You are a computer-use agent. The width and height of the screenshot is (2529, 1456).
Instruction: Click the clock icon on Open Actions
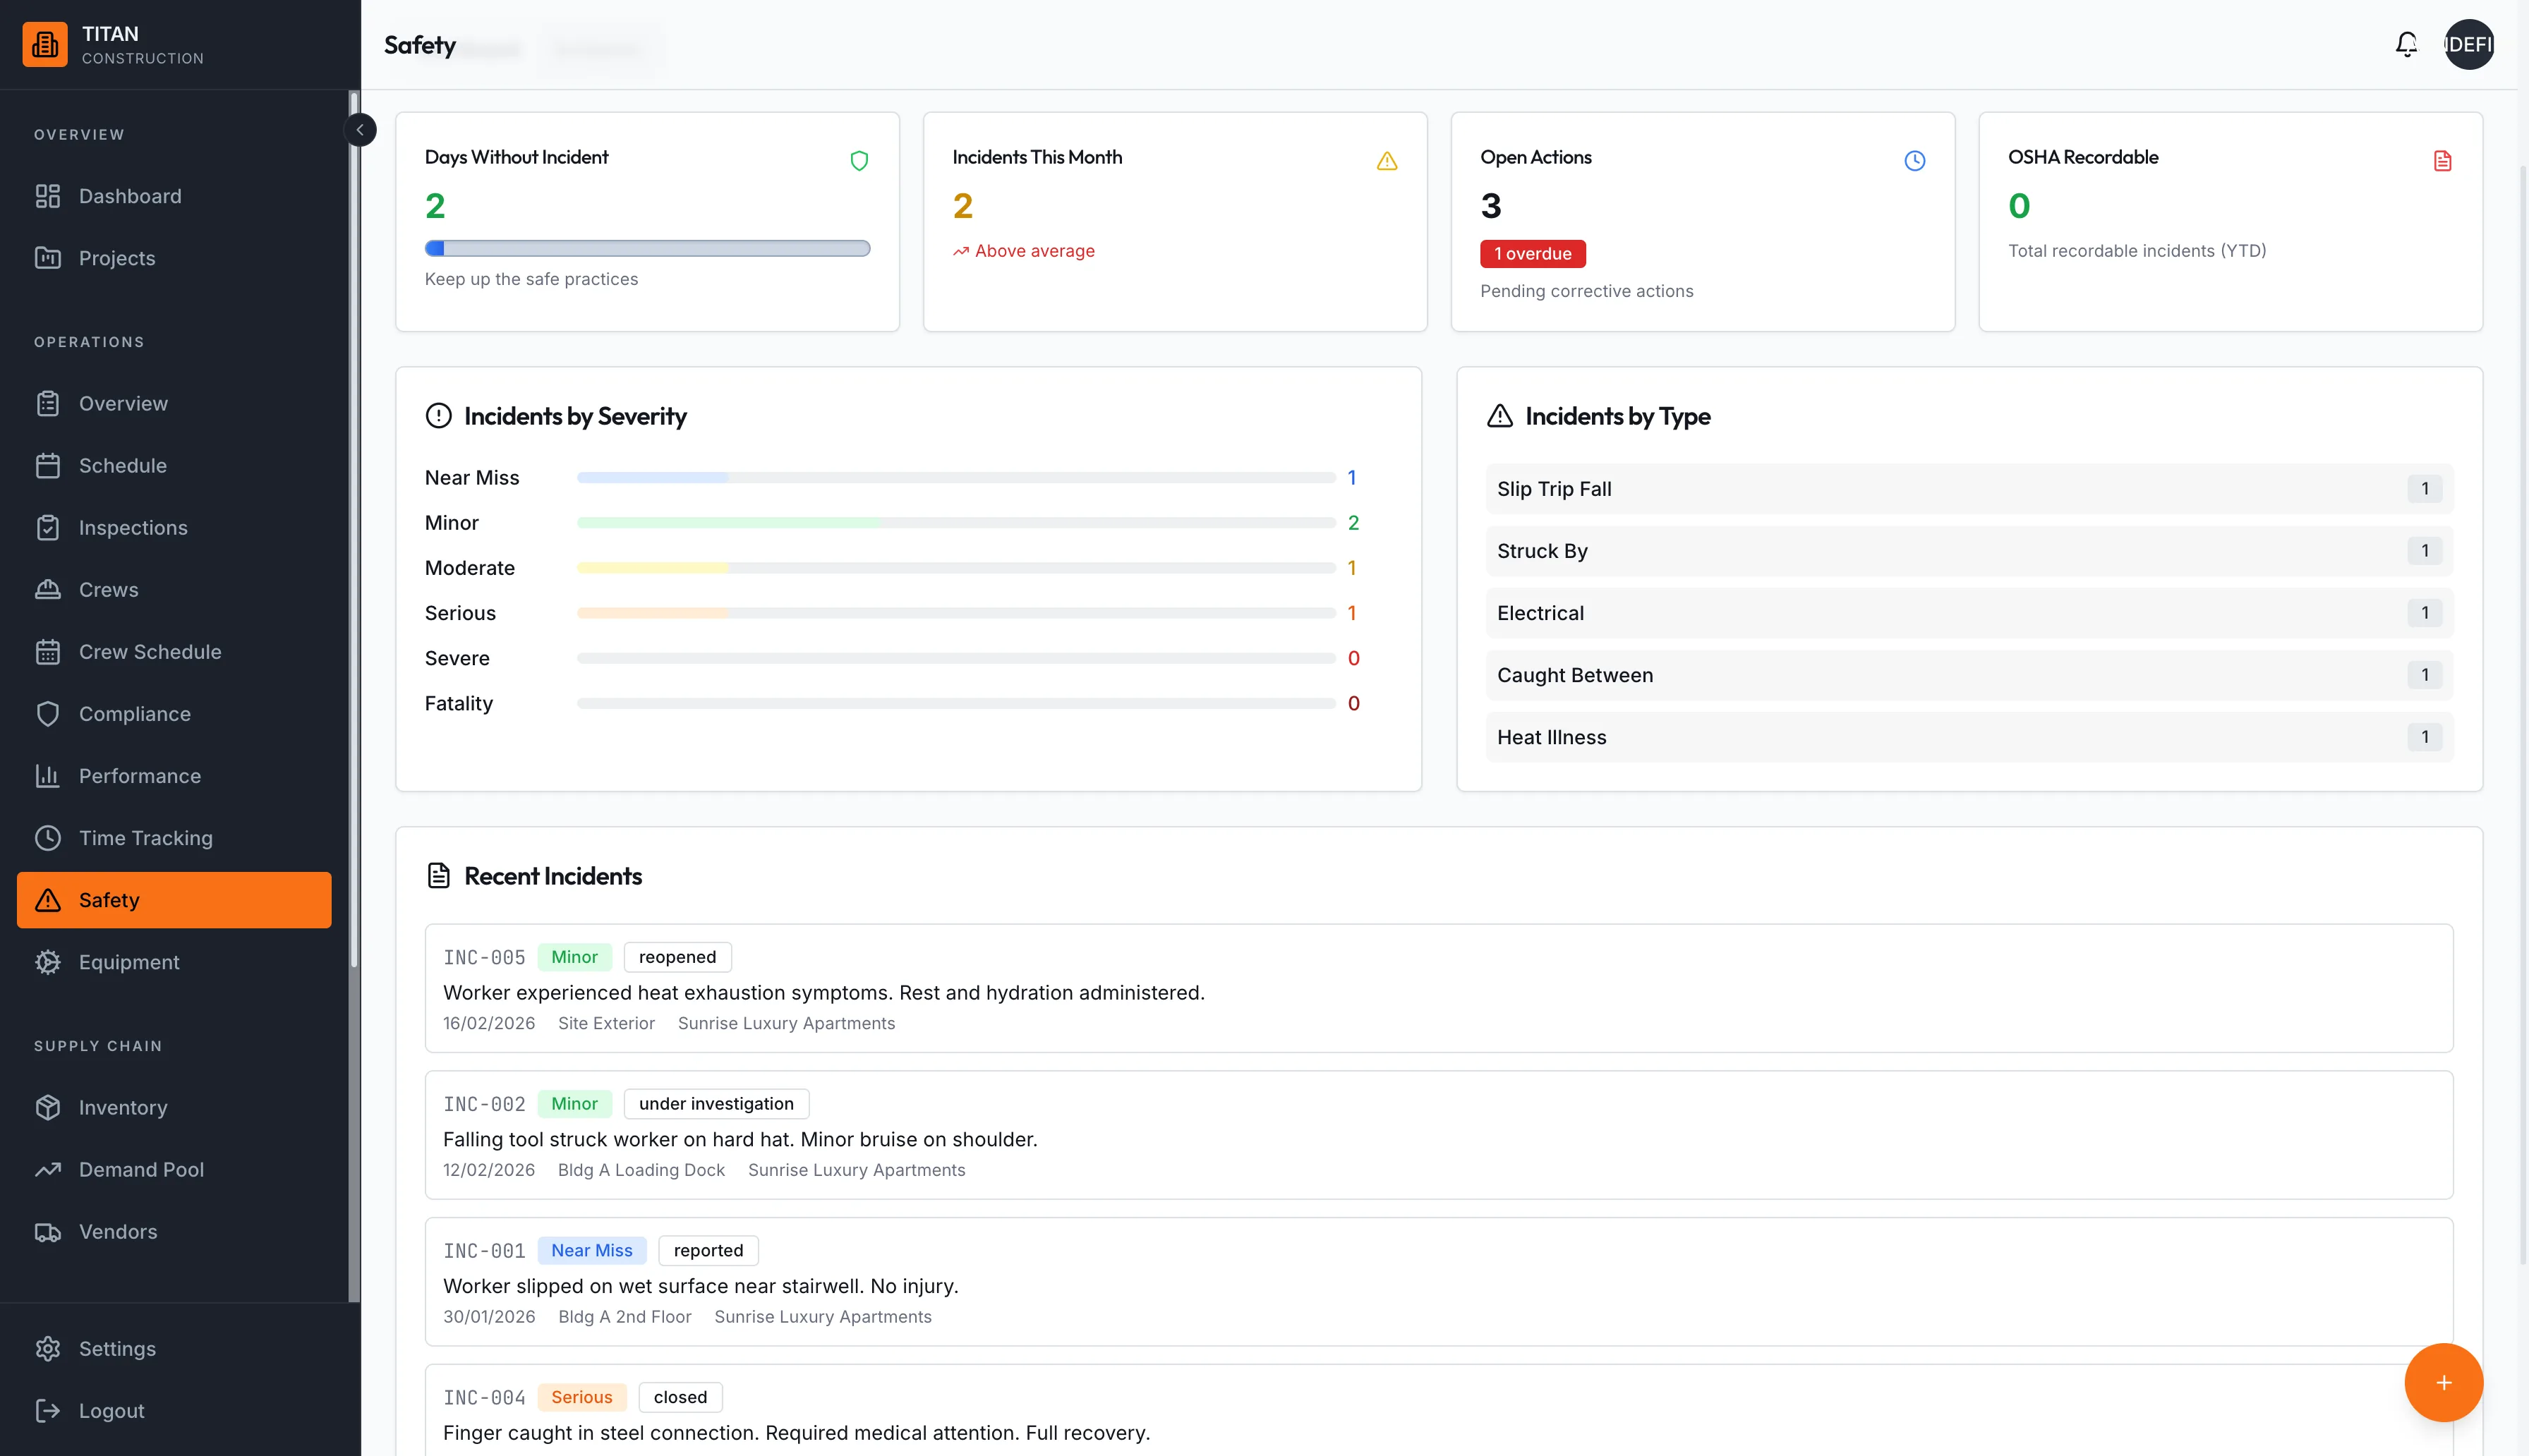[1915, 161]
